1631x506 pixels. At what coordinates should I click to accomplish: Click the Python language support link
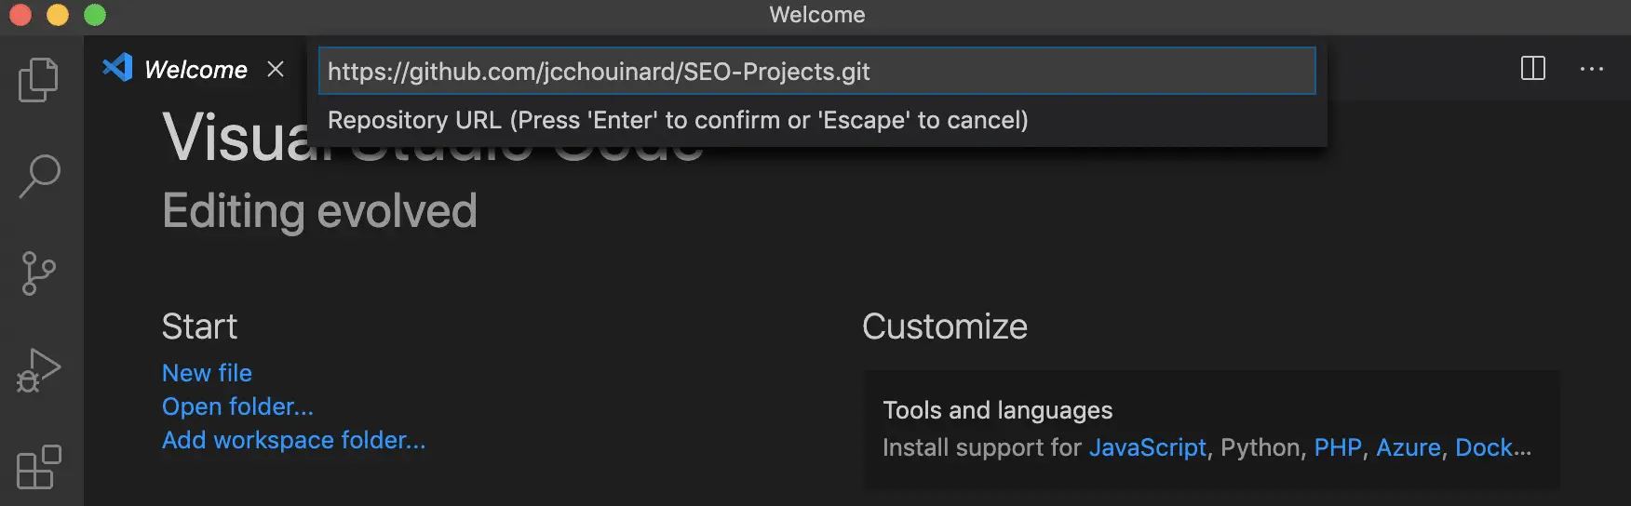point(1260,448)
